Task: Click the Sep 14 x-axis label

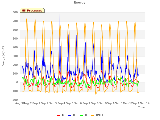Action: [x=145, y=103]
